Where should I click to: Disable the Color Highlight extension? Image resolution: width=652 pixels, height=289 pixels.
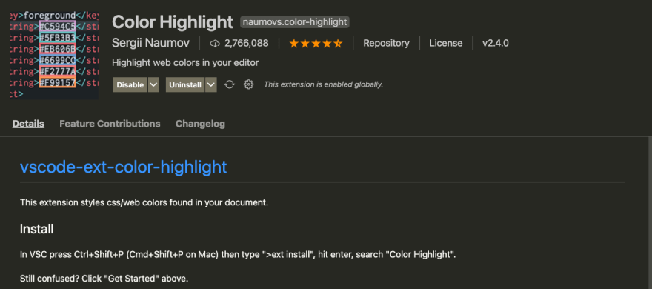(x=130, y=84)
